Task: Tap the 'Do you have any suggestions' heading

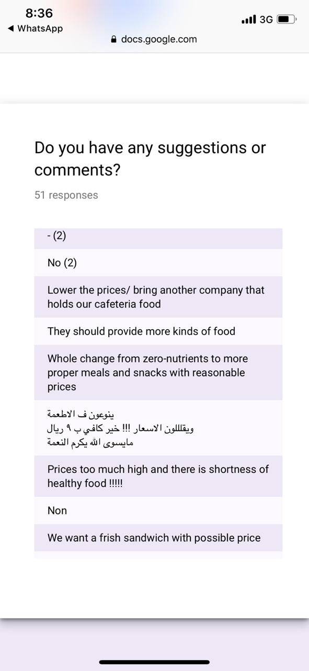Action: [x=150, y=159]
